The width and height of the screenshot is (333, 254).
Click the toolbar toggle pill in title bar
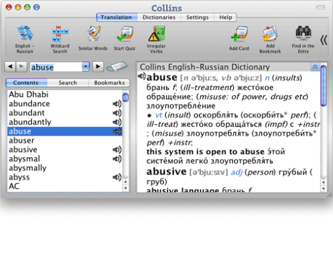(x=321, y=7)
